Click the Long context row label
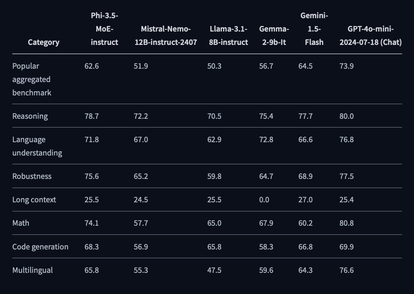The width and height of the screenshot is (414, 294). [34, 200]
